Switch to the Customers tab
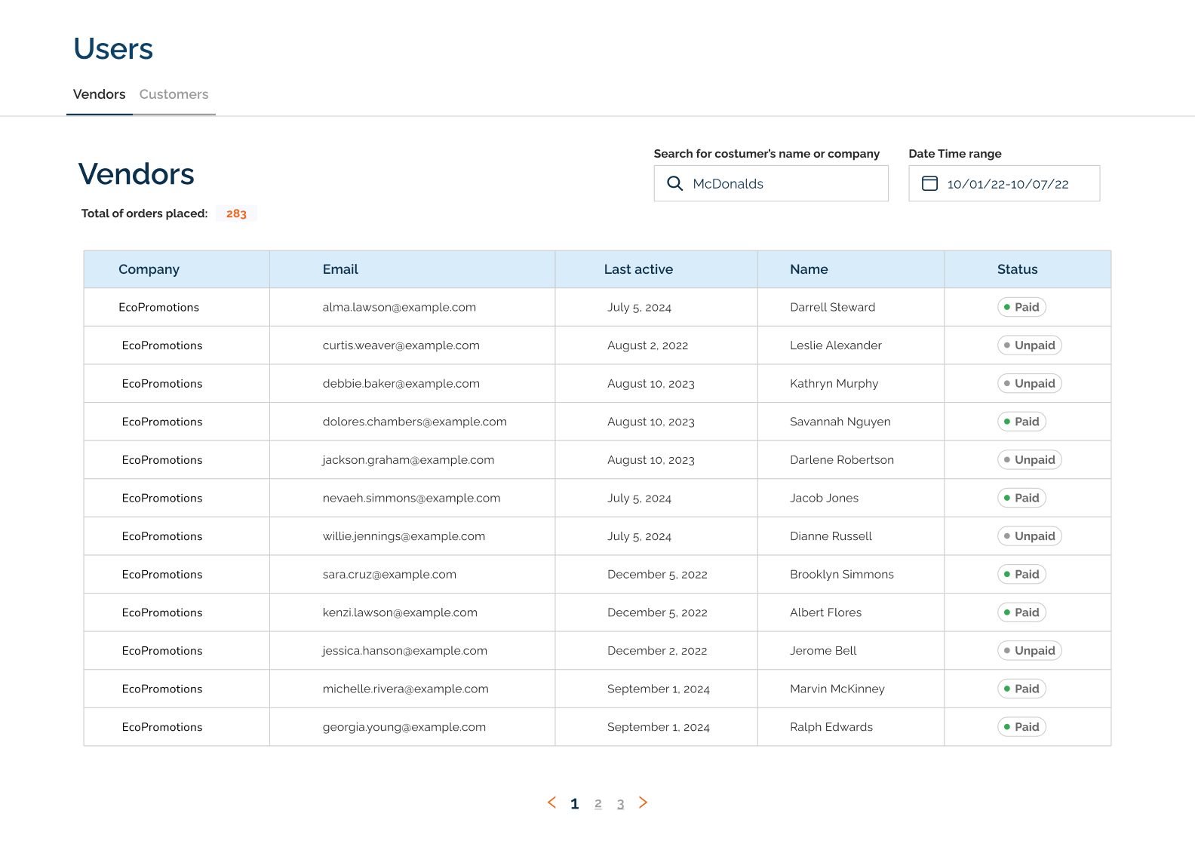This screenshot has height=850, width=1195. pyautogui.click(x=174, y=94)
